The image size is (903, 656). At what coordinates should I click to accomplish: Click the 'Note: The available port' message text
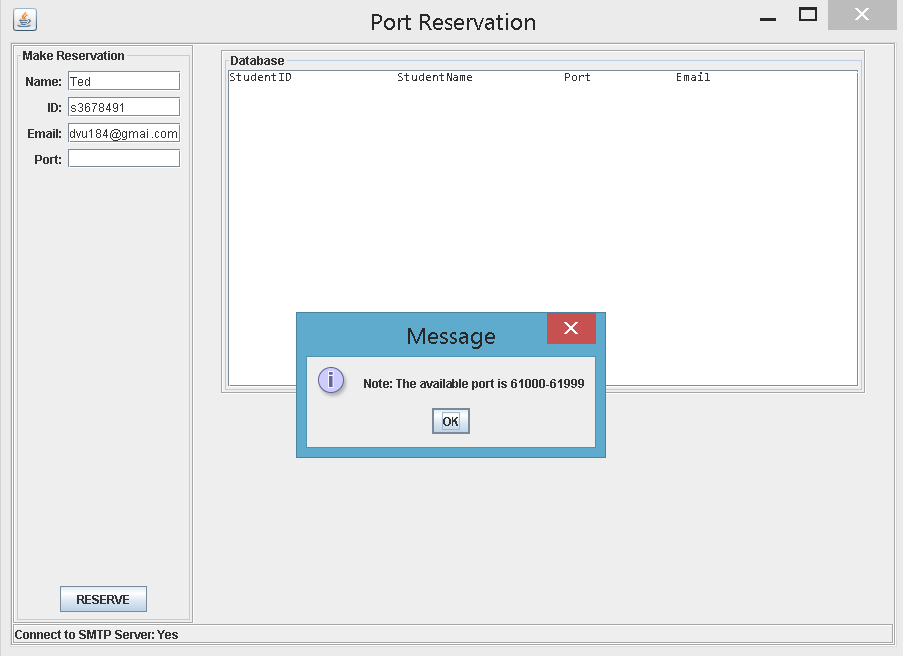pyautogui.click(x=473, y=384)
